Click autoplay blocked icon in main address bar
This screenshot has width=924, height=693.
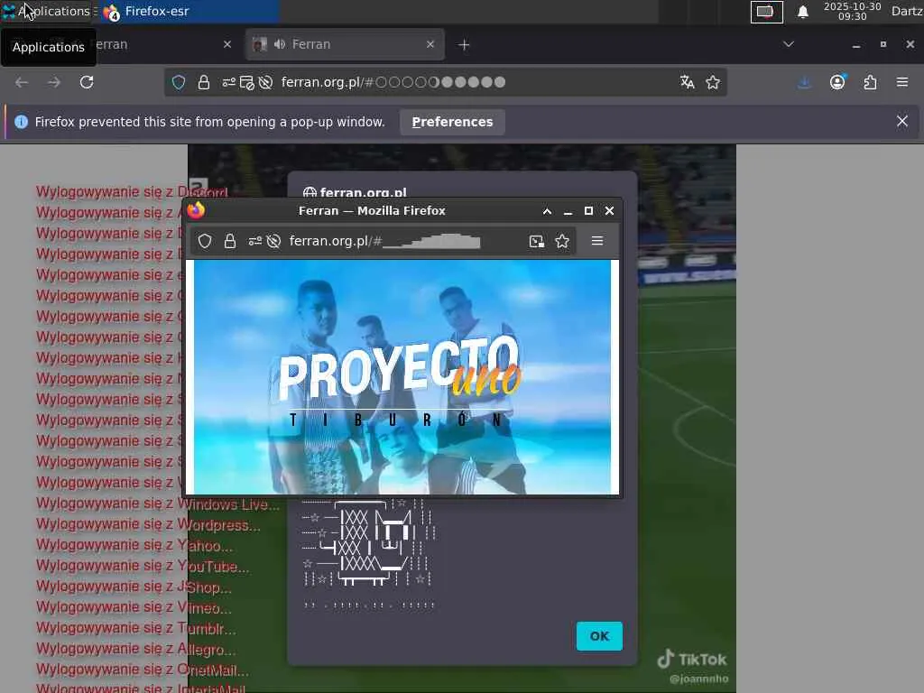coord(266,82)
